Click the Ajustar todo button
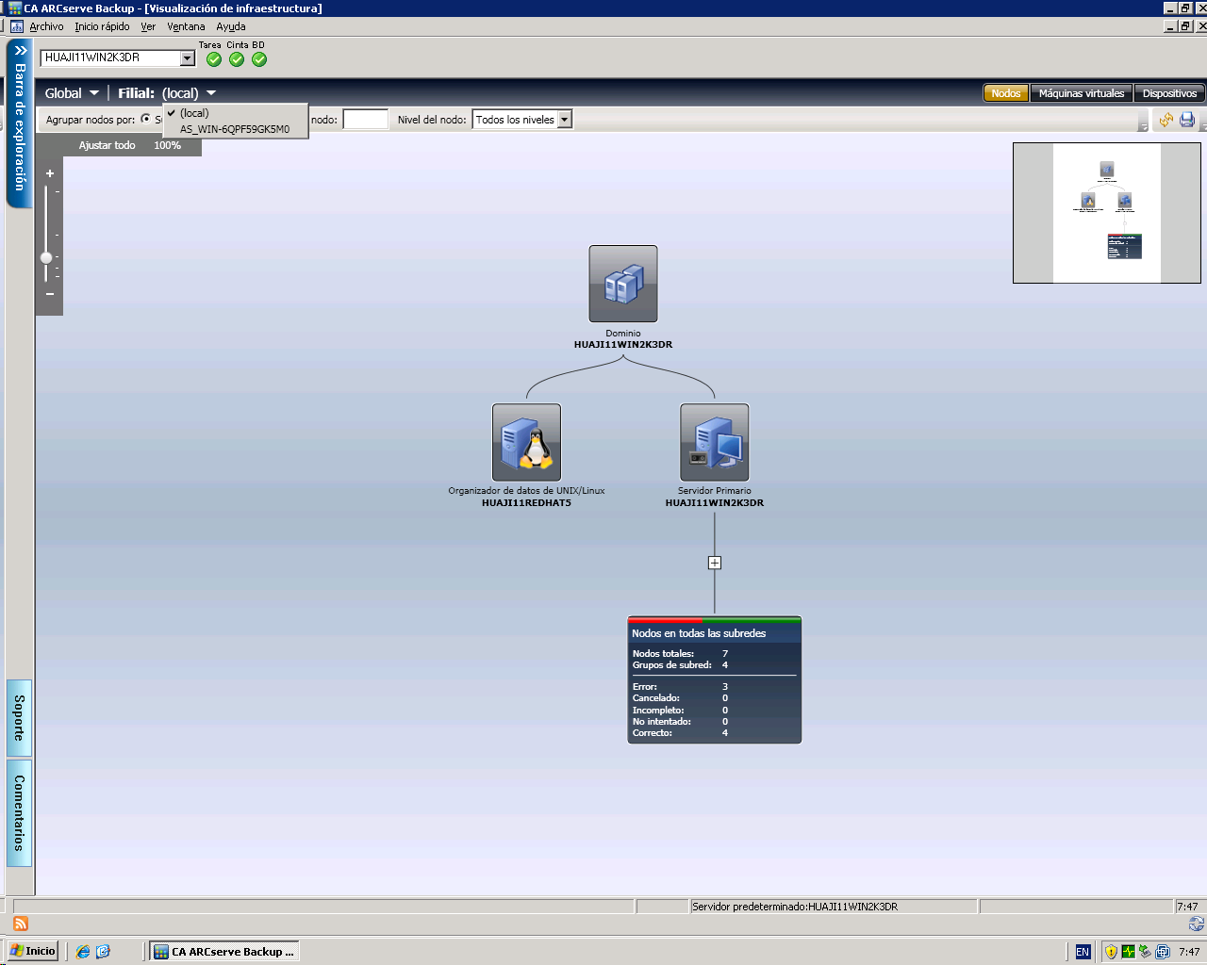The width and height of the screenshot is (1207, 965). (x=107, y=145)
